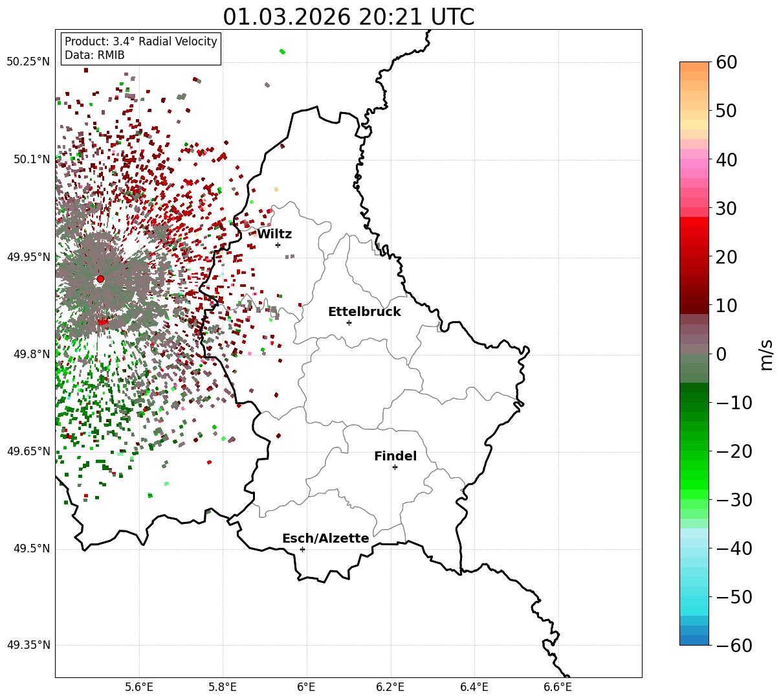Click the 01.03.2026 20:21 UTC title

pos(349,17)
